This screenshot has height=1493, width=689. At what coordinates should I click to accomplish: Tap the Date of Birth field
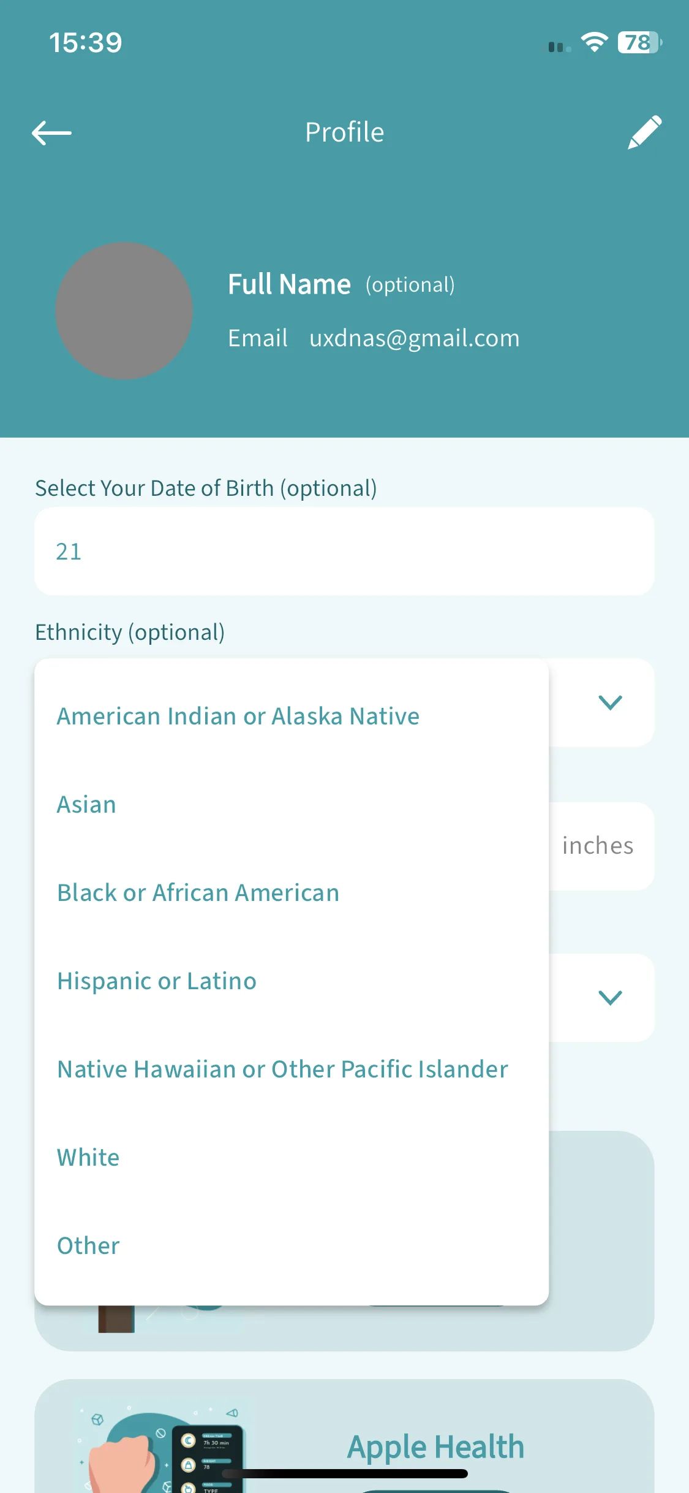point(344,551)
